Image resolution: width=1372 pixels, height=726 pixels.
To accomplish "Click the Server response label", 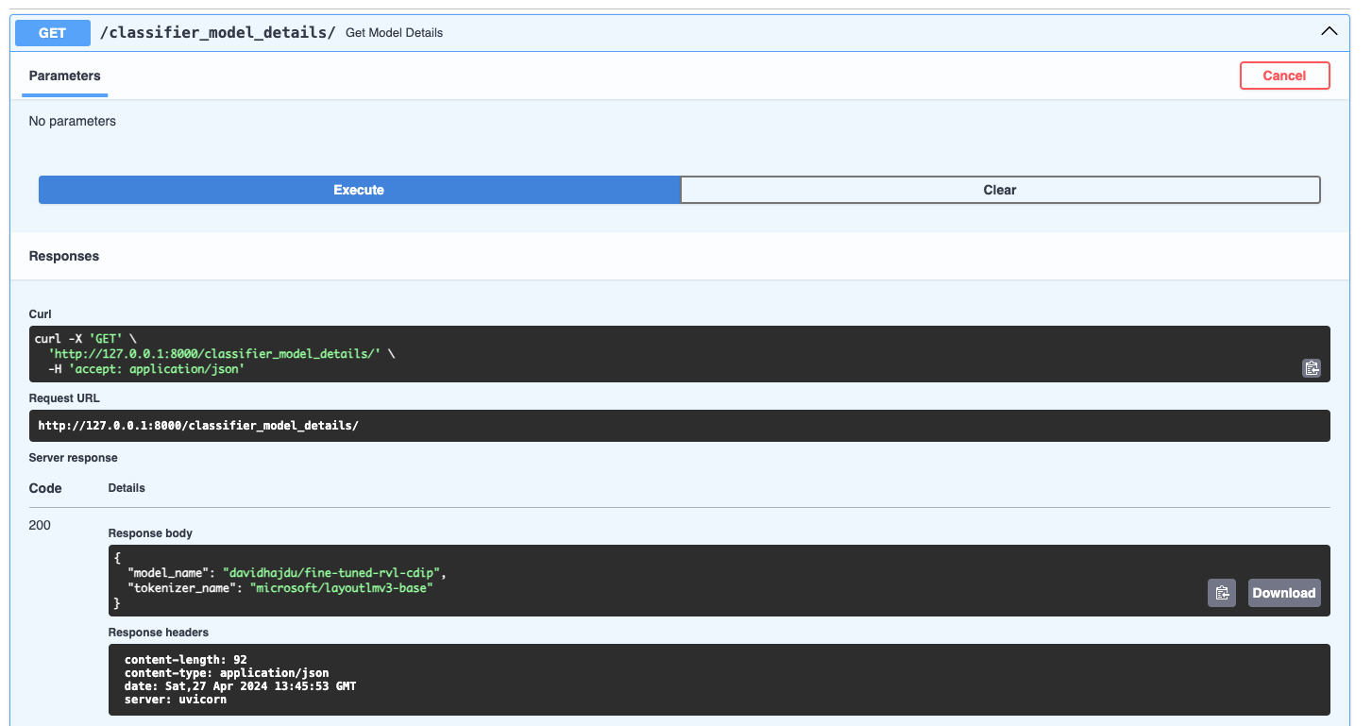I will pos(74,458).
